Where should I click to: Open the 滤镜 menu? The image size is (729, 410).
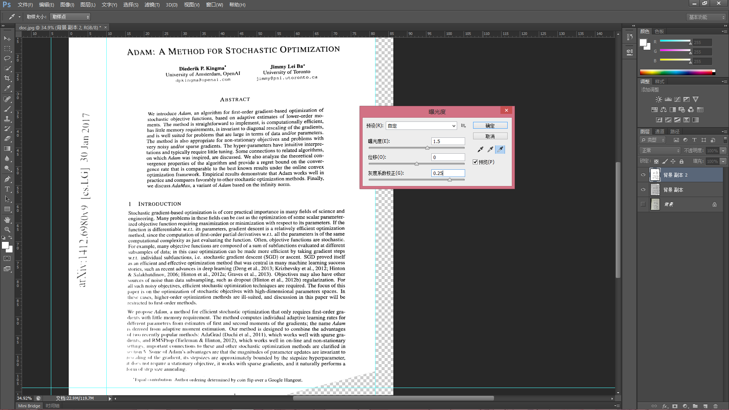coord(152,5)
